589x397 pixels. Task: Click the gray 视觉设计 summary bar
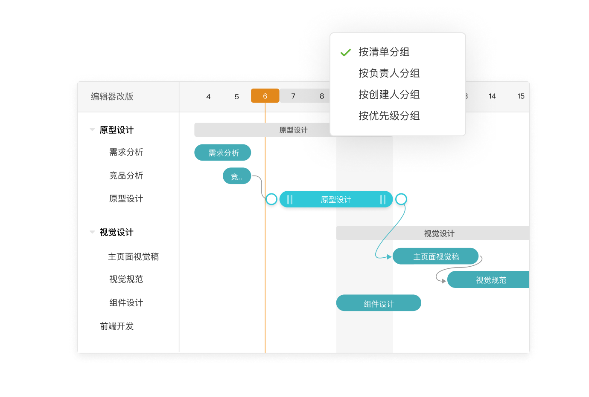point(438,233)
